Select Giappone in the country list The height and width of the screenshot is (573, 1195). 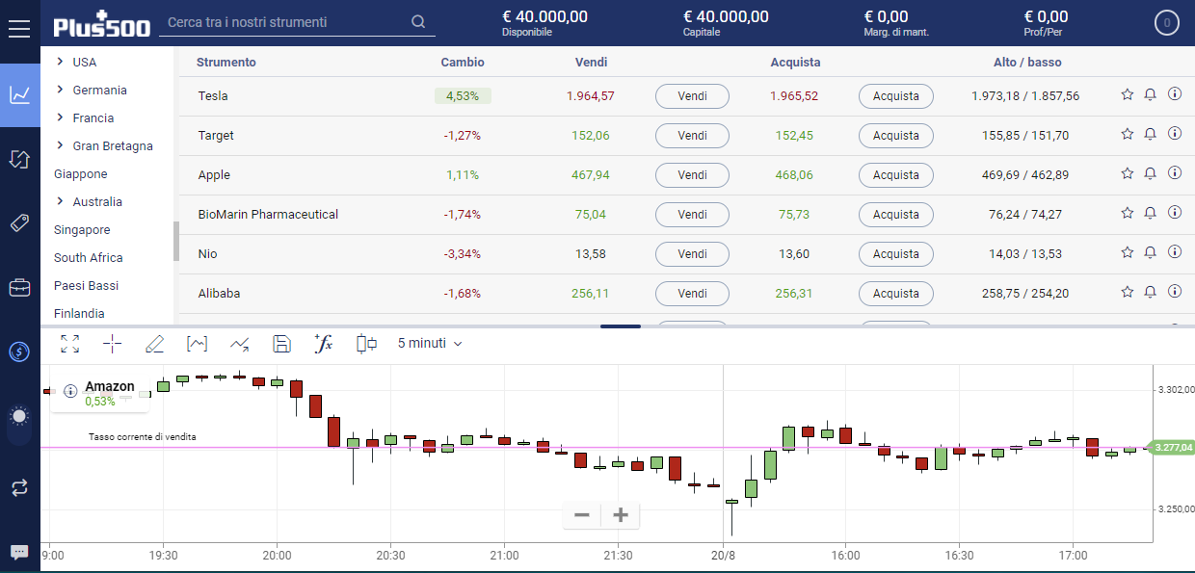coord(81,174)
